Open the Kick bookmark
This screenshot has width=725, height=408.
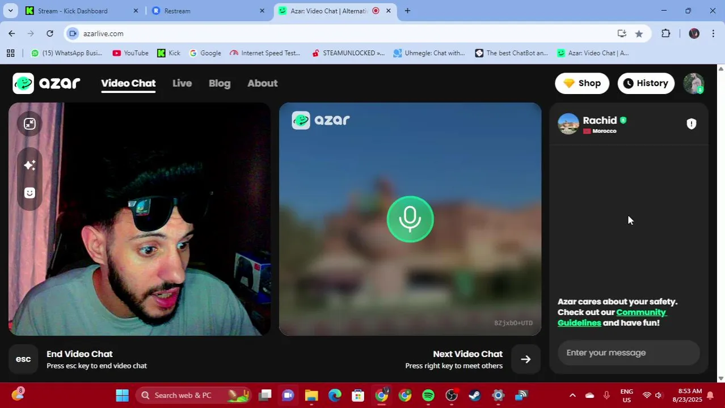pos(168,53)
